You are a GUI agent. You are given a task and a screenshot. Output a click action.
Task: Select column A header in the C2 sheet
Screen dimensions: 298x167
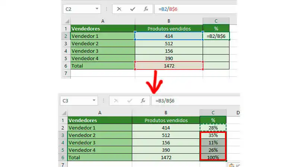103,21
